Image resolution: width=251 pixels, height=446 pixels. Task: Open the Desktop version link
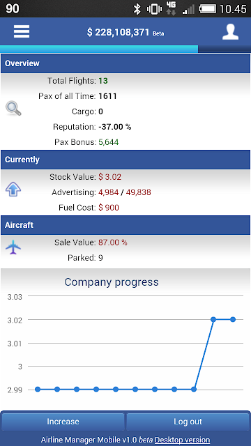183,440
